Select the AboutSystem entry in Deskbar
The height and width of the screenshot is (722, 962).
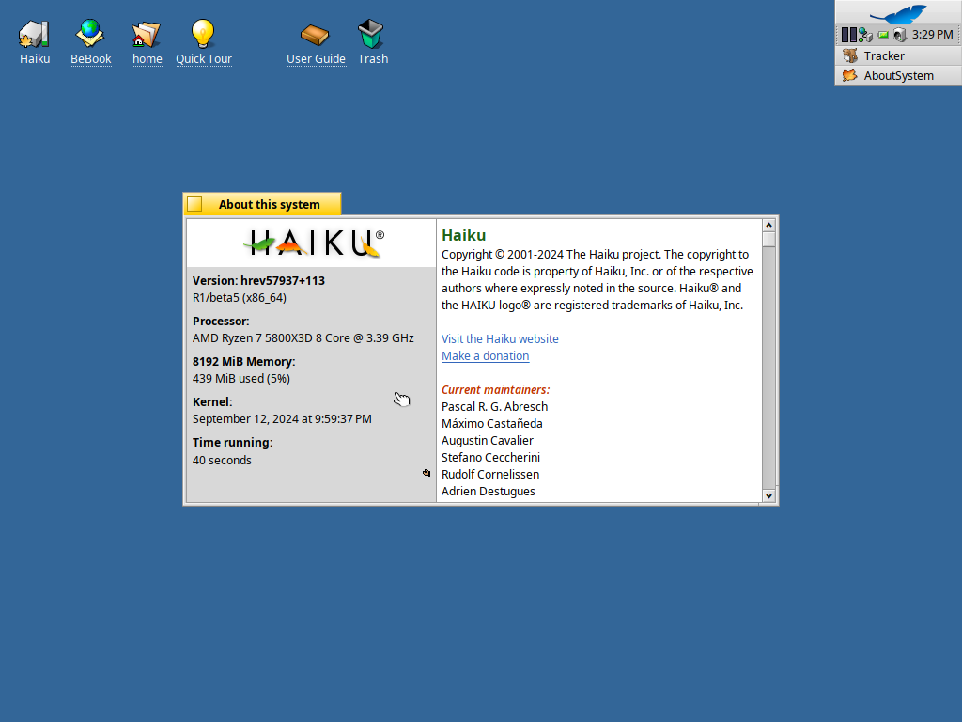tap(898, 75)
